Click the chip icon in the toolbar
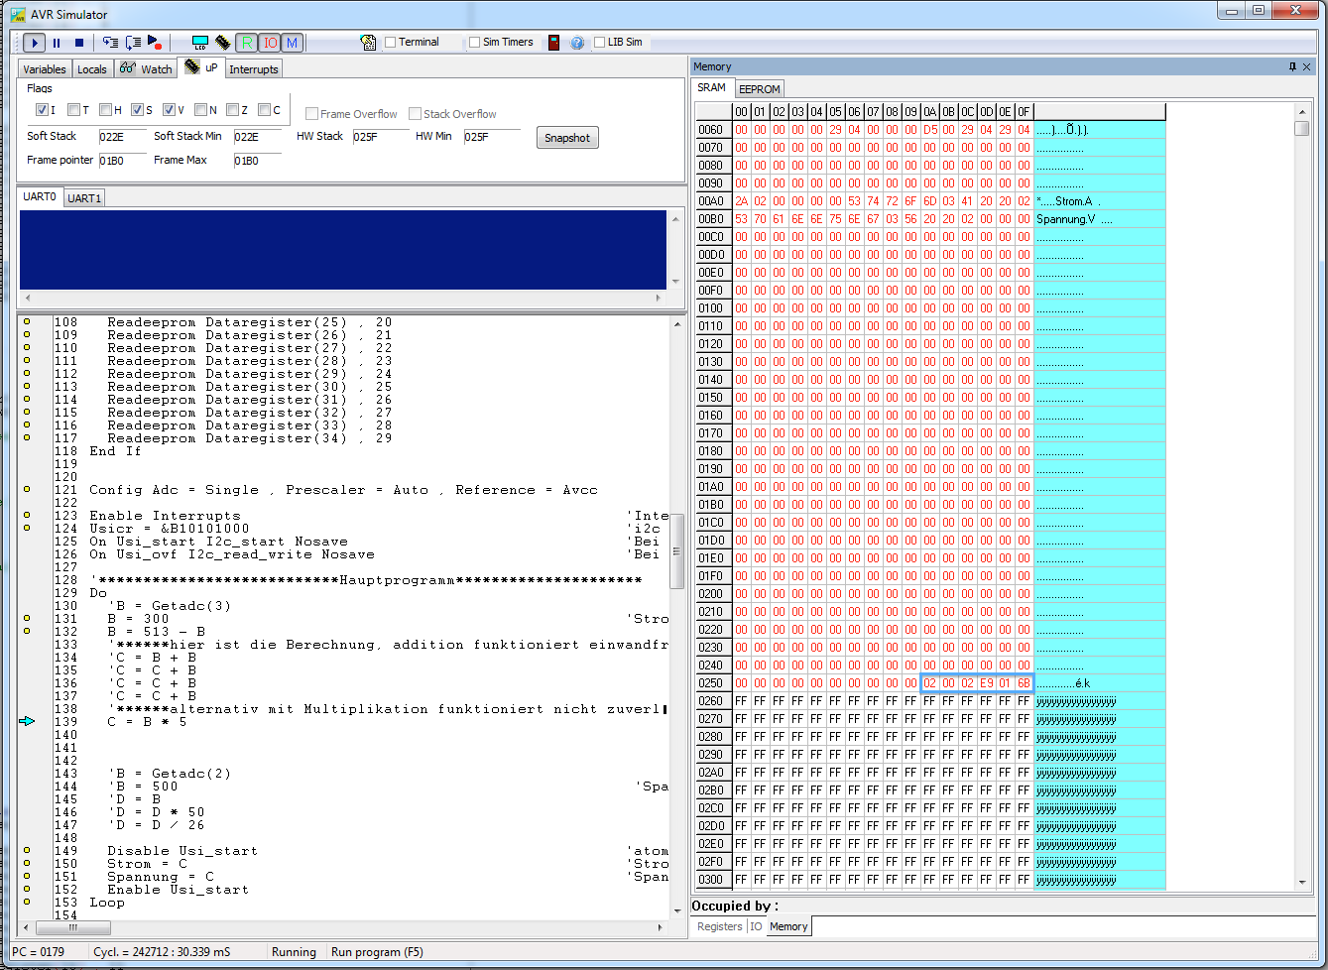 coord(223,43)
